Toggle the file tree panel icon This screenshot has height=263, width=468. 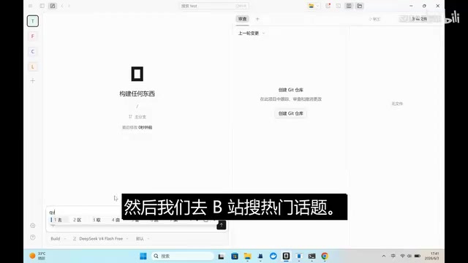360,6
